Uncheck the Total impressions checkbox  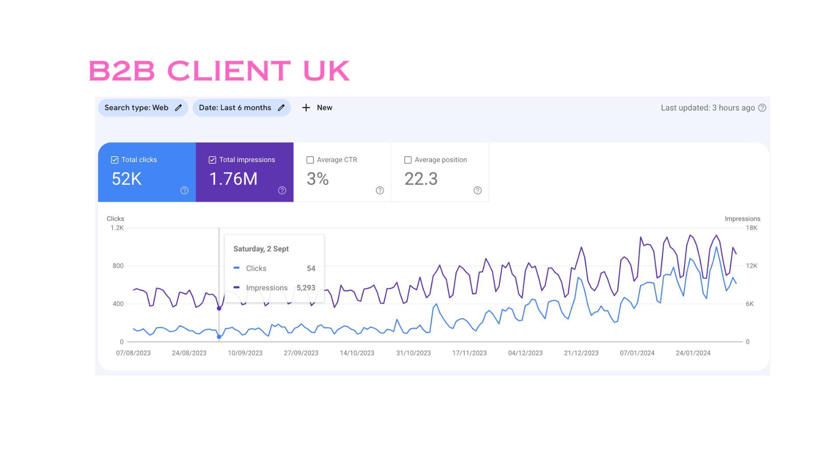point(212,160)
